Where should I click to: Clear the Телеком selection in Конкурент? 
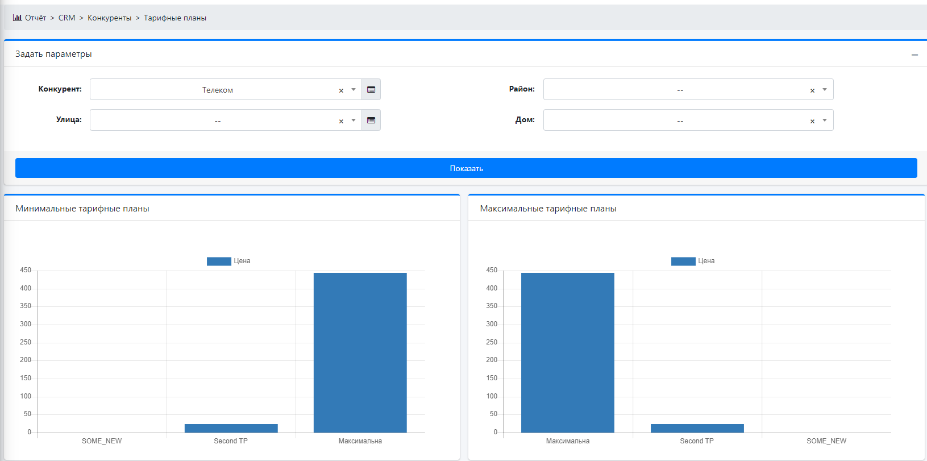pyautogui.click(x=341, y=90)
